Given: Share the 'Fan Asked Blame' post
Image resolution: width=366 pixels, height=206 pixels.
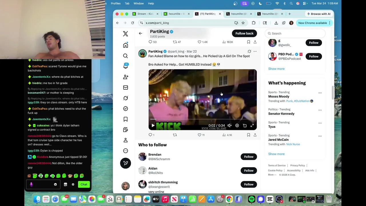Looking at the screenshot, I should click(255, 135).
